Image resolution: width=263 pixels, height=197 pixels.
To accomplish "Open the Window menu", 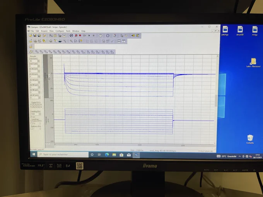I will 76,31.
